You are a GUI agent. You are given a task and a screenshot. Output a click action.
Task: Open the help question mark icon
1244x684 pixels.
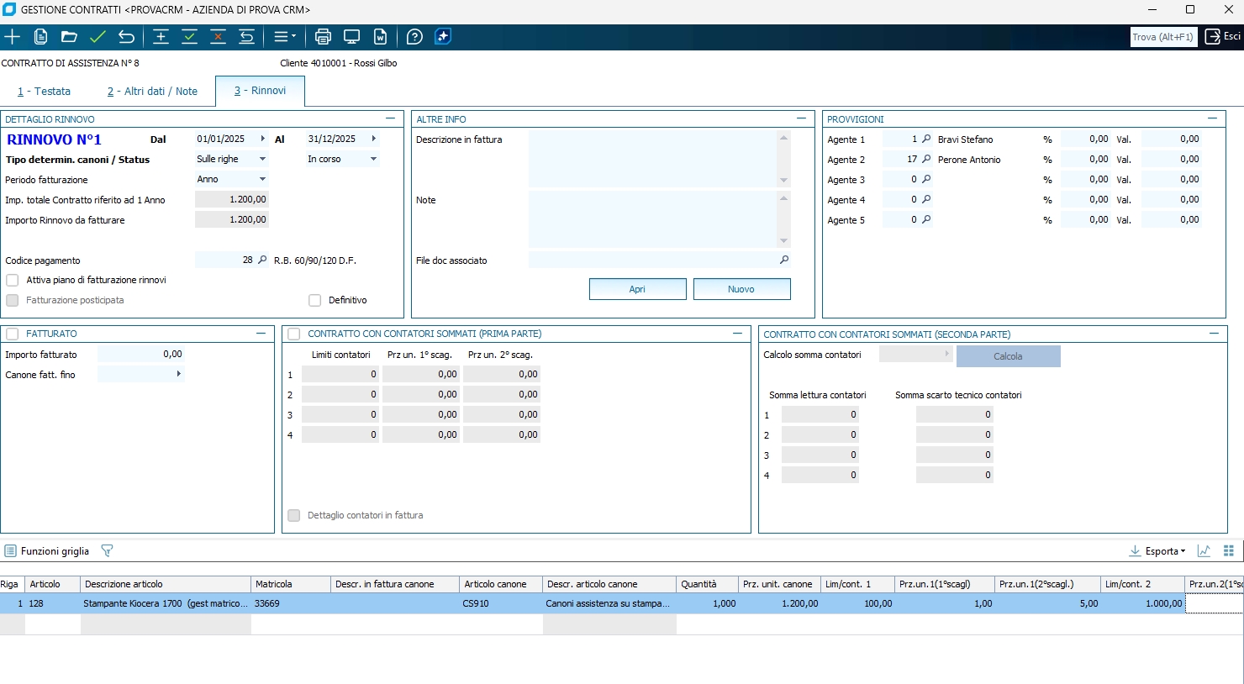pos(414,37)
